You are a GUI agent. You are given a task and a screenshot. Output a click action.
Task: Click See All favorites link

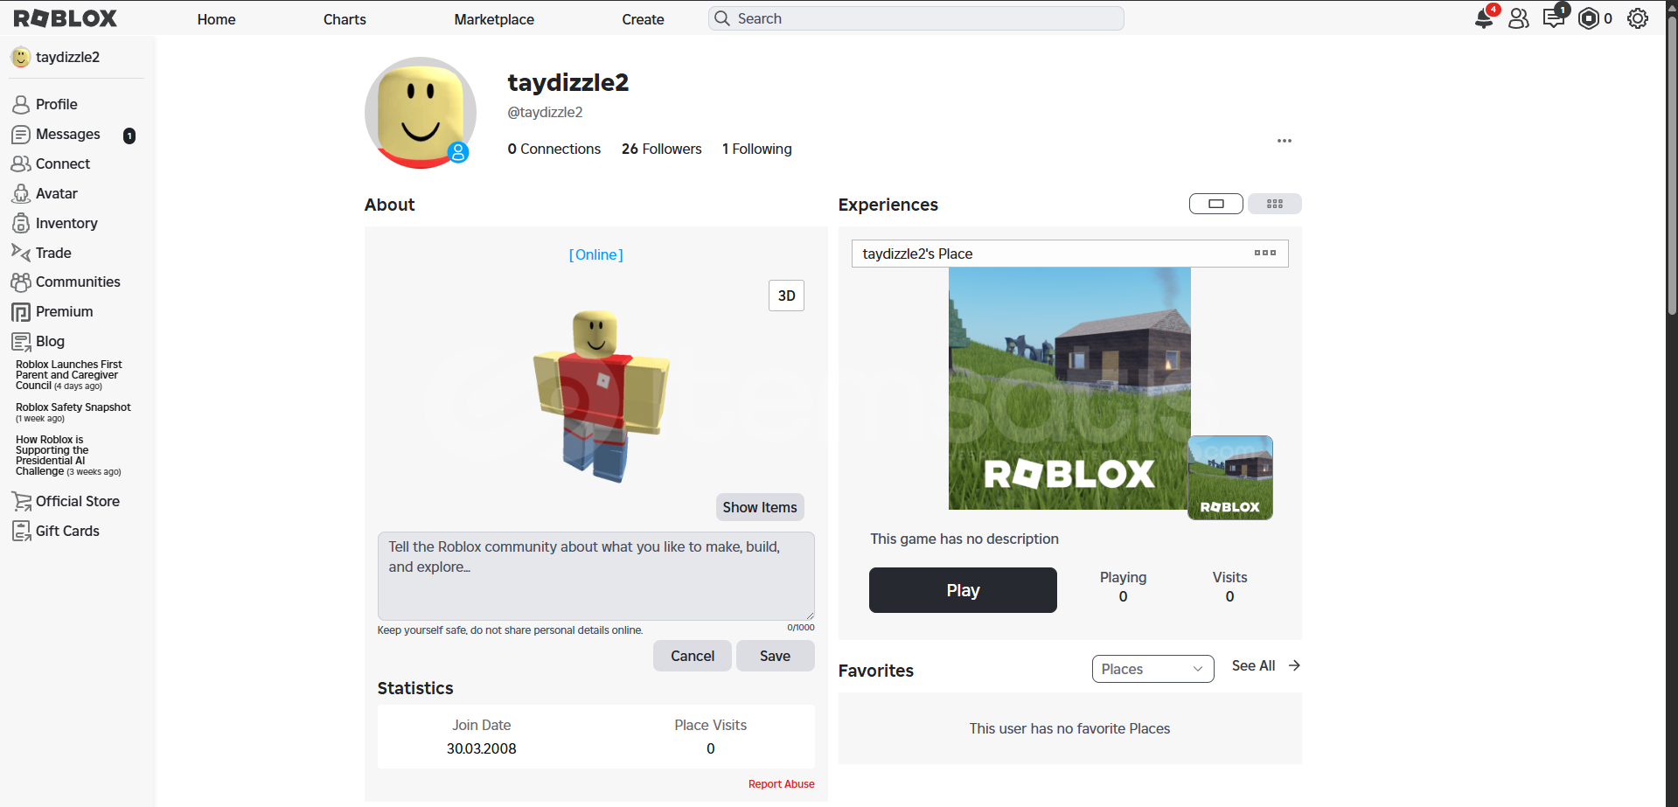1266,666
